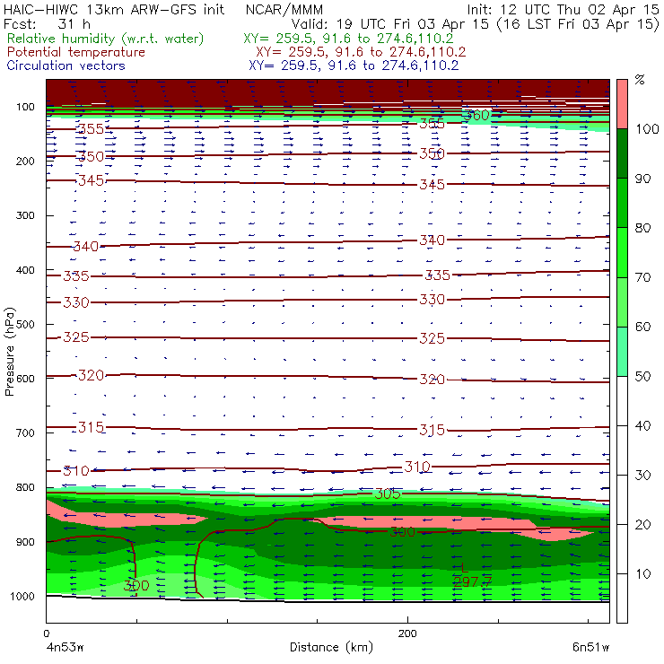Click the 70–80% bright green colorbar segment

tap(622, 252)
